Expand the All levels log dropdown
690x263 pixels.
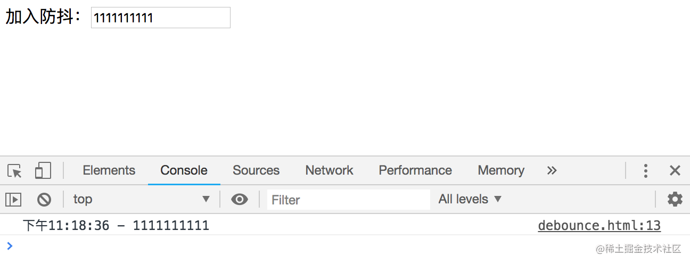coord(470,199)
